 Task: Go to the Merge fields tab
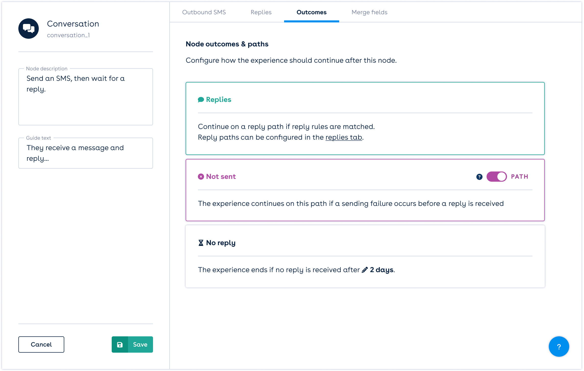click(369, 12)
